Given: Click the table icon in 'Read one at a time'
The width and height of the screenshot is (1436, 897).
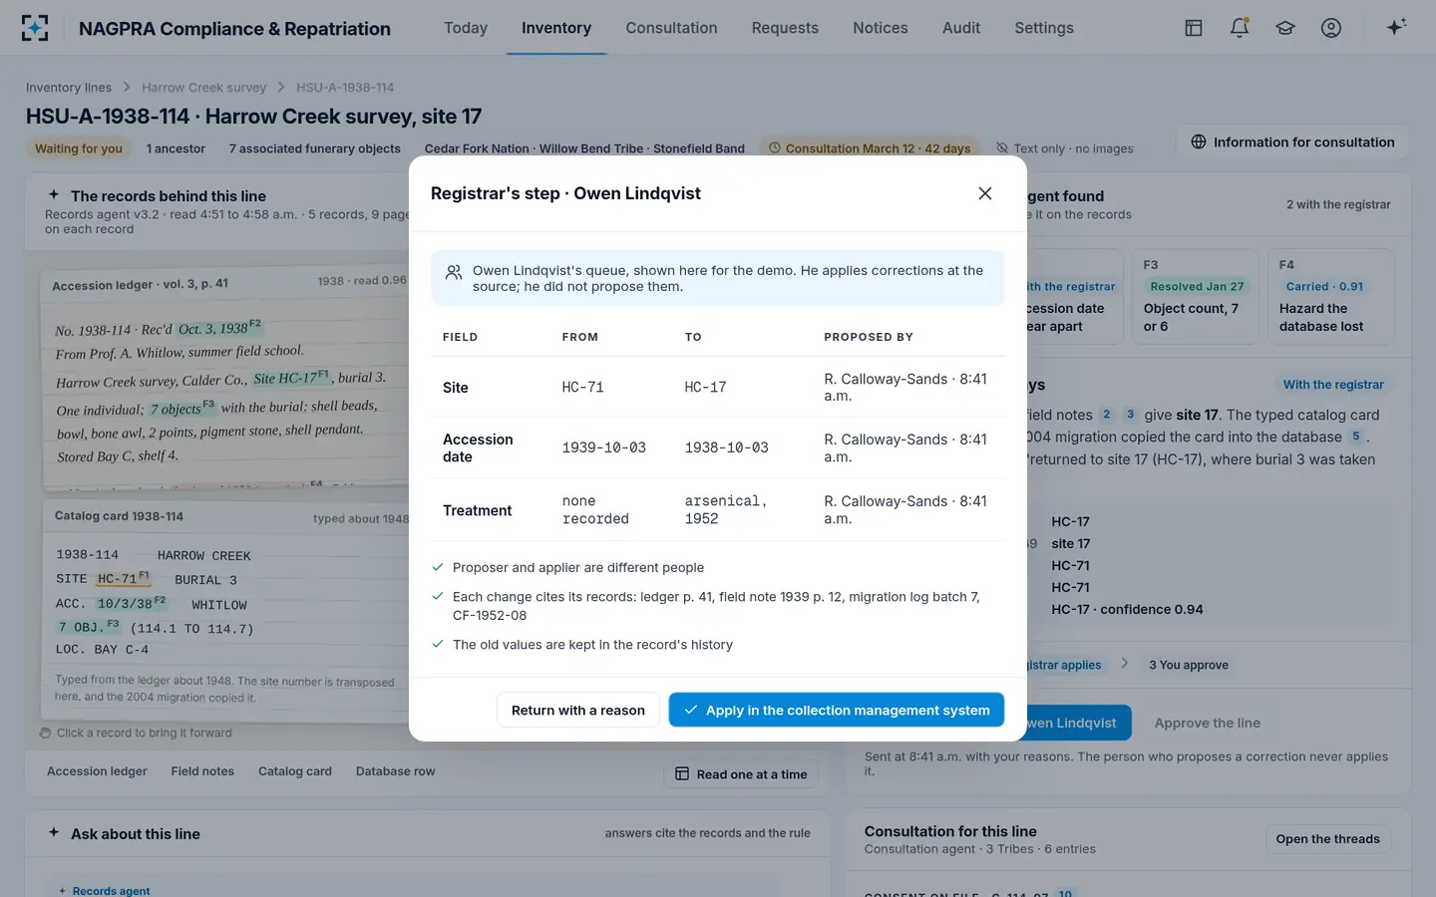Looking at the screenshot, I should [x=682, y=773].
